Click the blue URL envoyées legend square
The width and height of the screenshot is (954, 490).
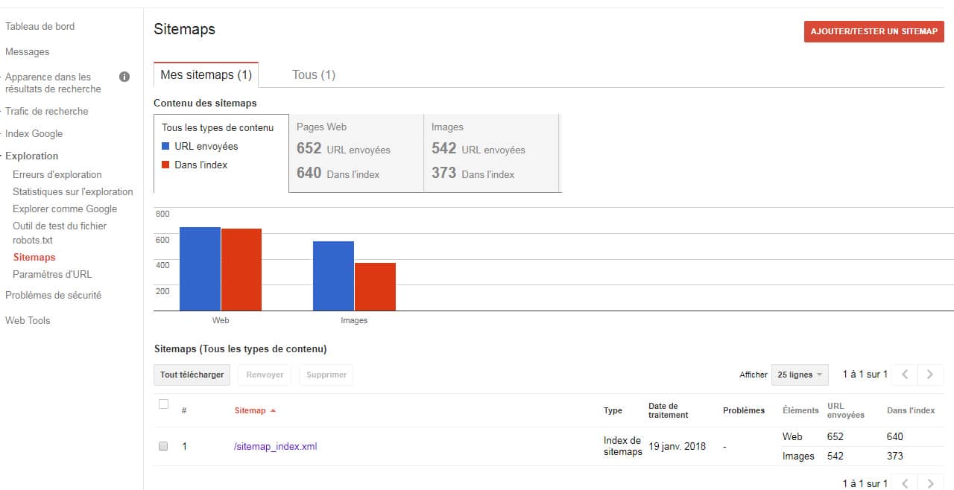[166, 147]
